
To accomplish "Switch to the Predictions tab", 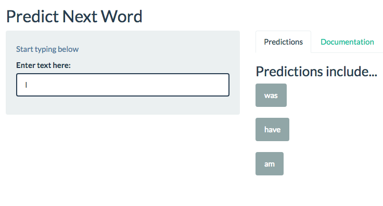I will 283,42.
